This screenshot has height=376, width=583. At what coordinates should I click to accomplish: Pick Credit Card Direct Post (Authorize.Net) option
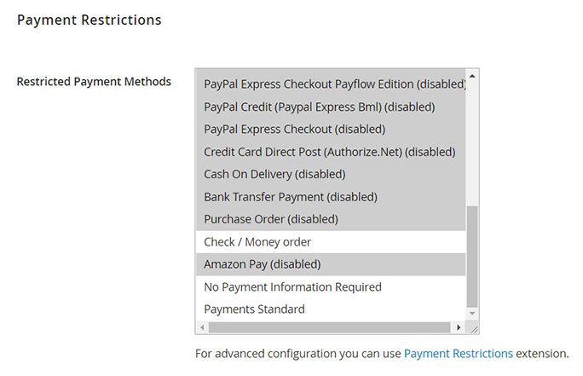click(330, 152)
